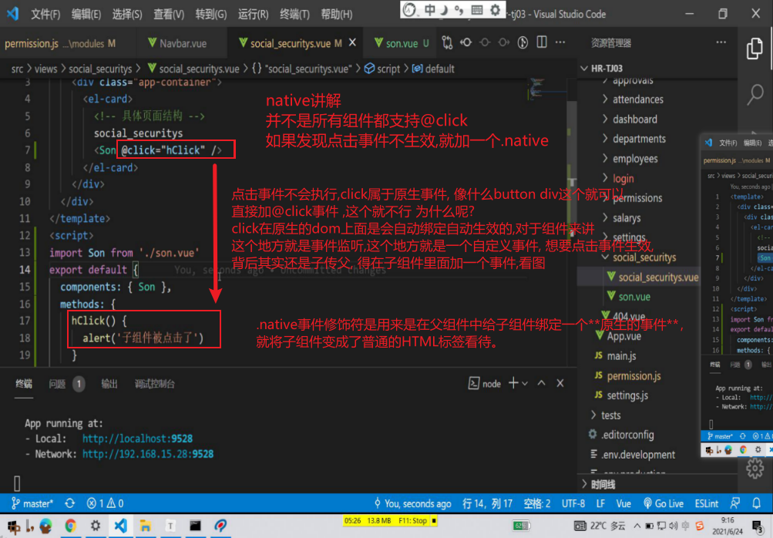This screenshot has height=538, width=773.
Task: Open the 帮助(H) menu
Action: (x=337, y=14)
